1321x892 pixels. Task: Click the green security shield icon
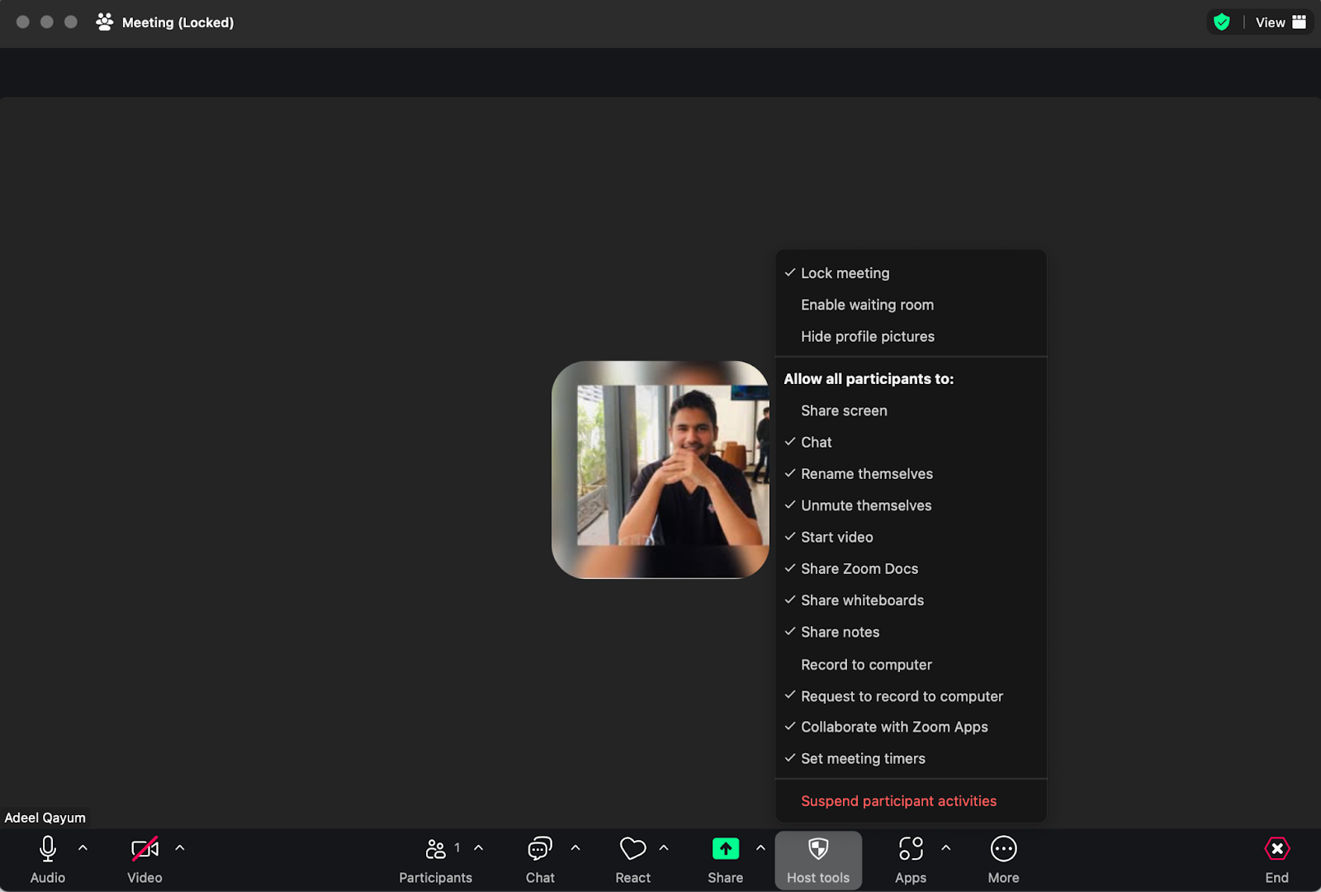click(x=1222, y=21)
